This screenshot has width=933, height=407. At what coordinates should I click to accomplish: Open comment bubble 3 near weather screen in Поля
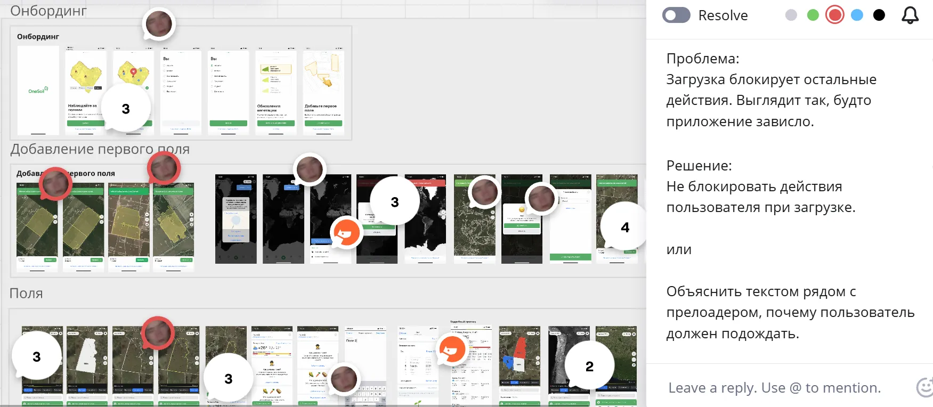(x=228, y=378)
